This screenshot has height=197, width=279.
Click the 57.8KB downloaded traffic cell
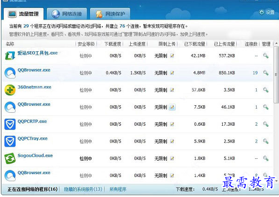199,90
